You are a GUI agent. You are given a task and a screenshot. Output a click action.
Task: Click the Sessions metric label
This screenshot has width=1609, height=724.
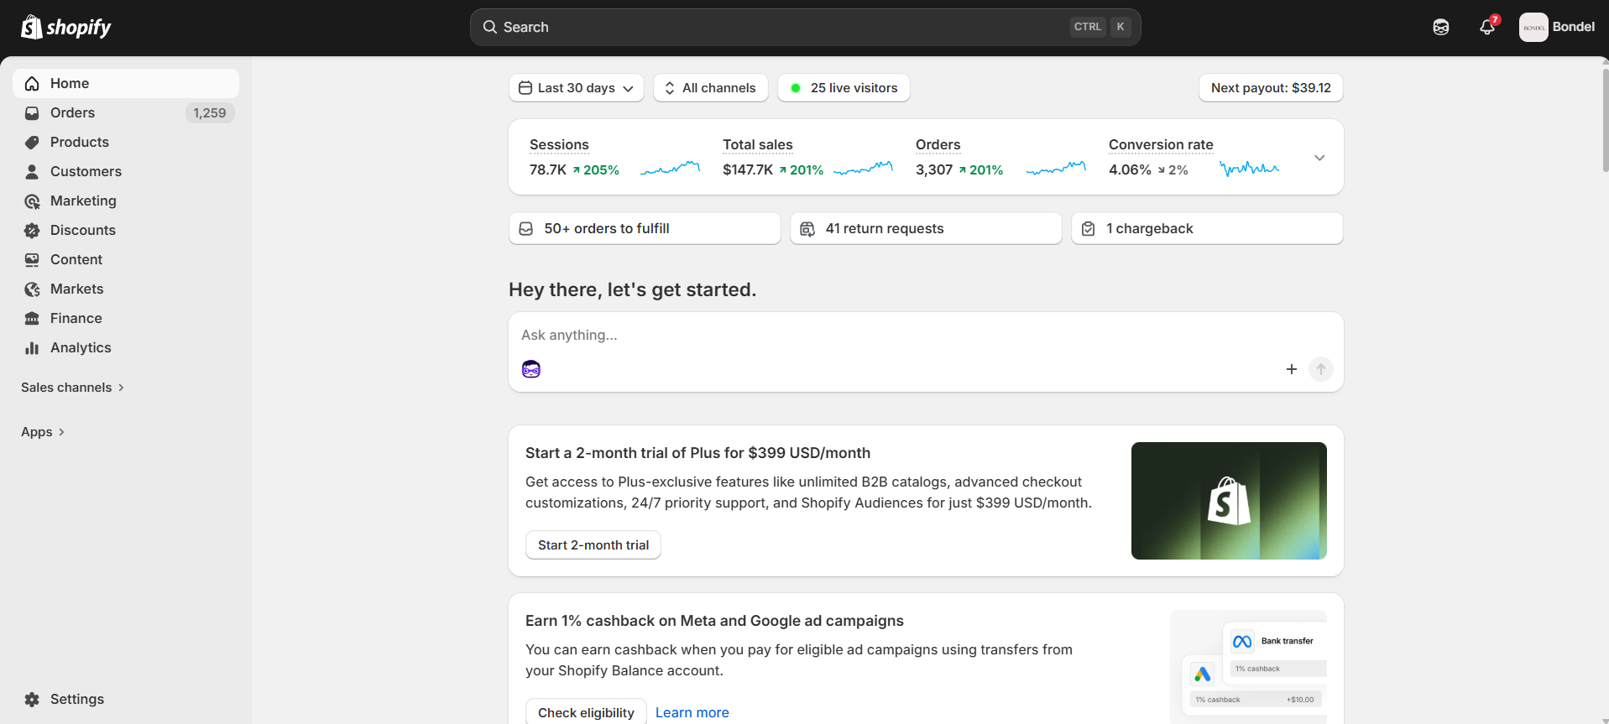click(559, 145)
